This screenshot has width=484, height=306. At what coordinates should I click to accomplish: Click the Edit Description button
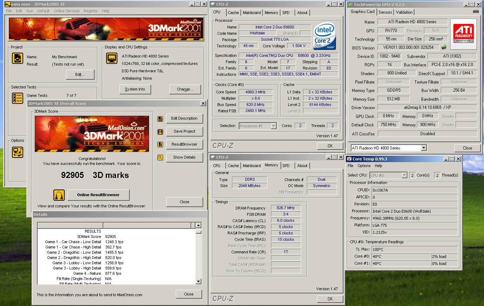[x=185, y=119]
